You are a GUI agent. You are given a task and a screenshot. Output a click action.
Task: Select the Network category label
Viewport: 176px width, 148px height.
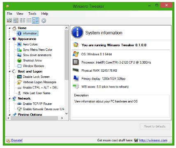click(24, 98)
